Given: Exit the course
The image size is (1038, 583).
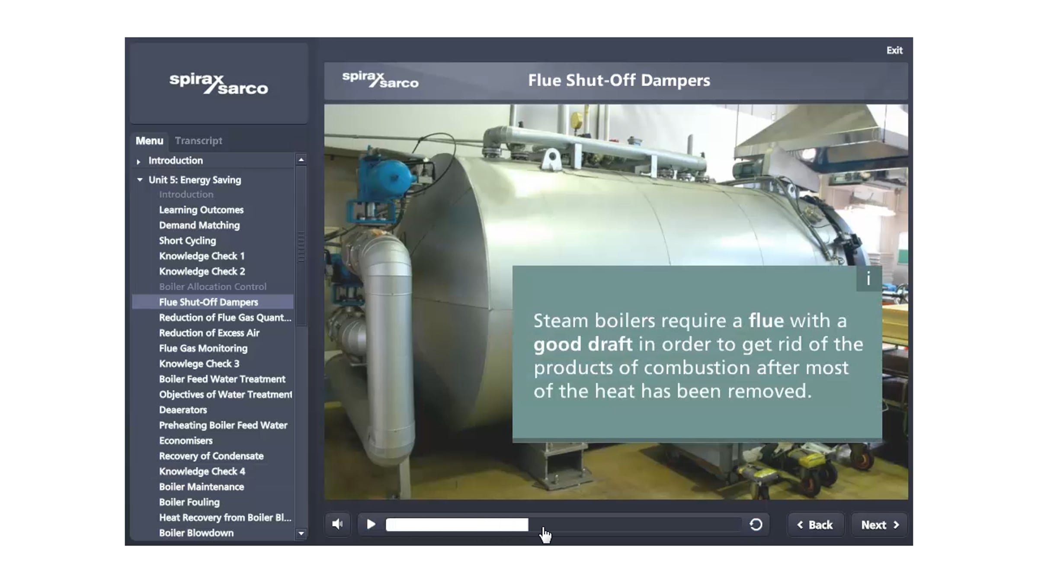Looking at the screenshot, I should [x=894, y=51].
